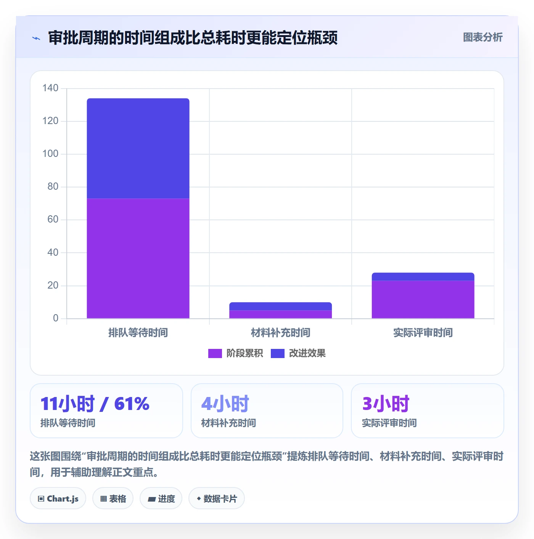
Task: Select the 4小时 材料补充时间 card
Action: (x=267, y=411)
